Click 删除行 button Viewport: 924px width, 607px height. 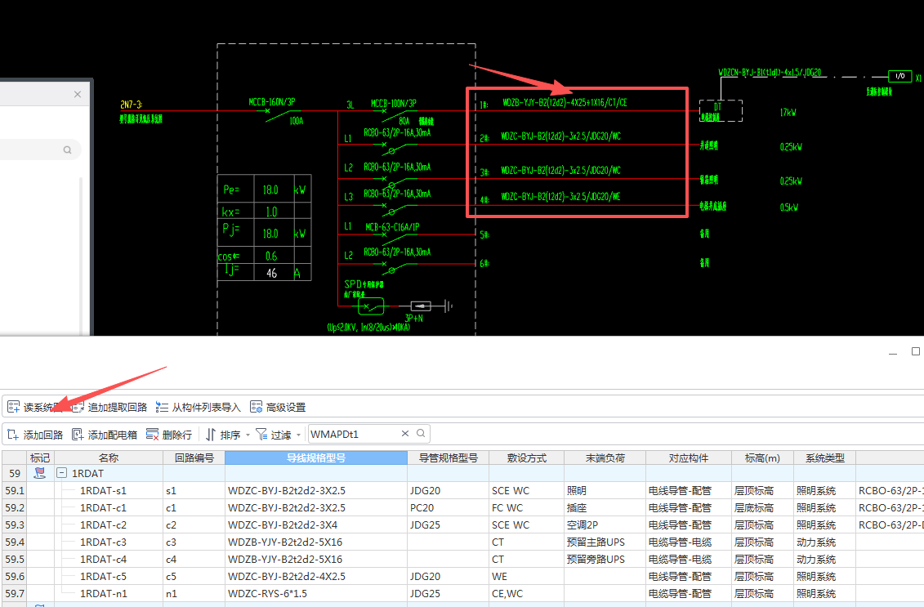pyautogui.click(x=169, y=435)
